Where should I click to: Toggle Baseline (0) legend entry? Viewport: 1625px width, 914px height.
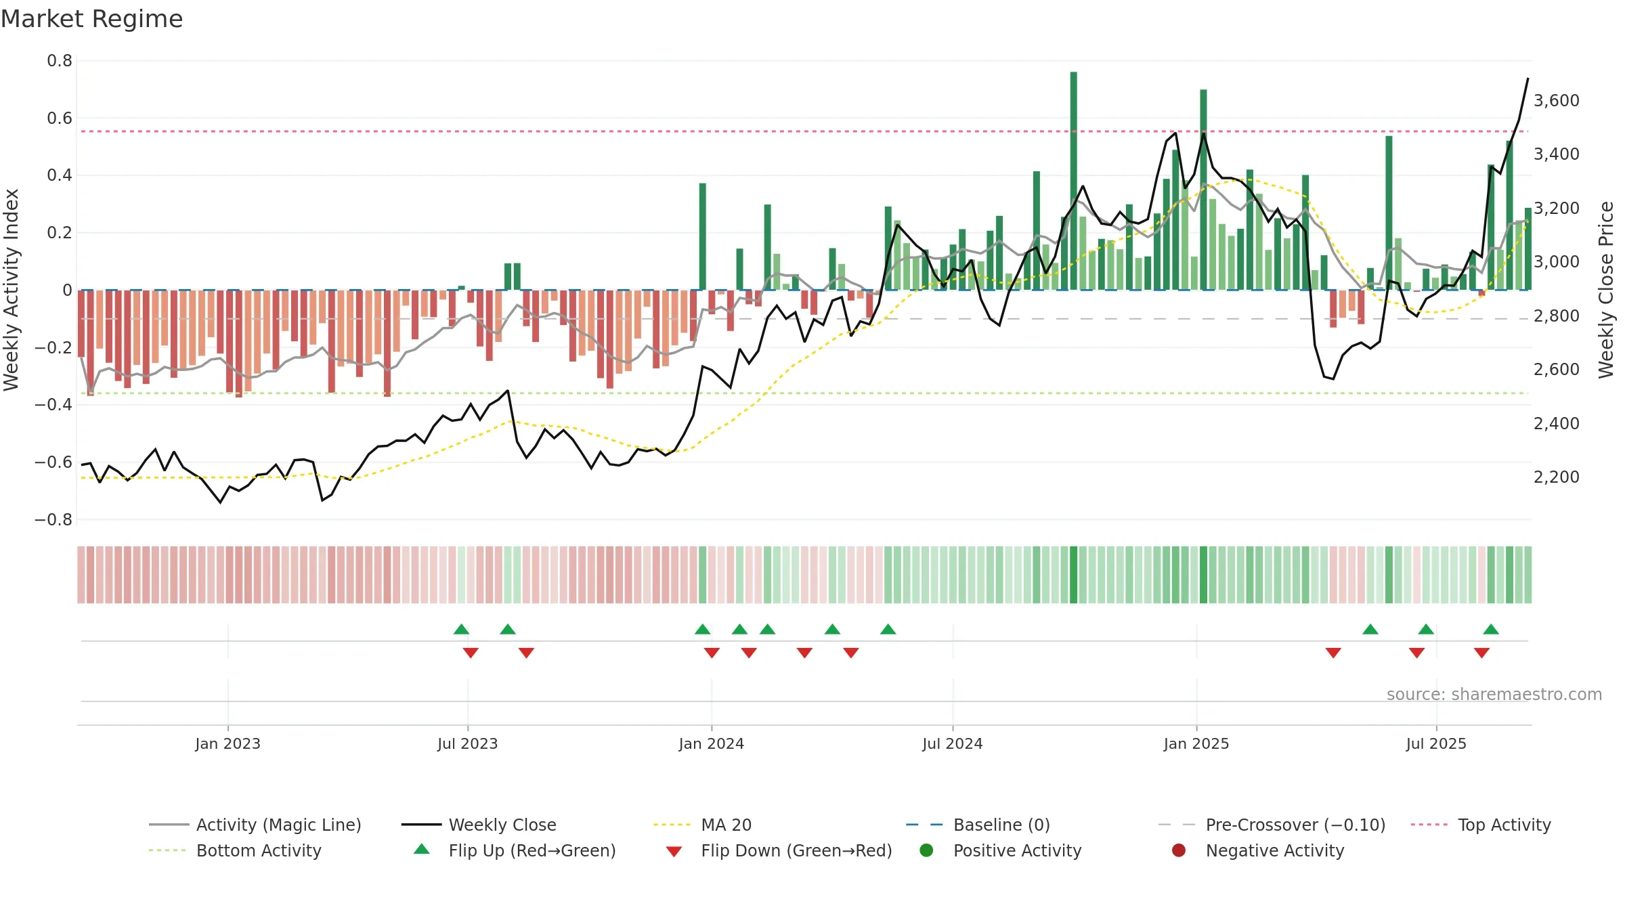(x=978, y=825)
